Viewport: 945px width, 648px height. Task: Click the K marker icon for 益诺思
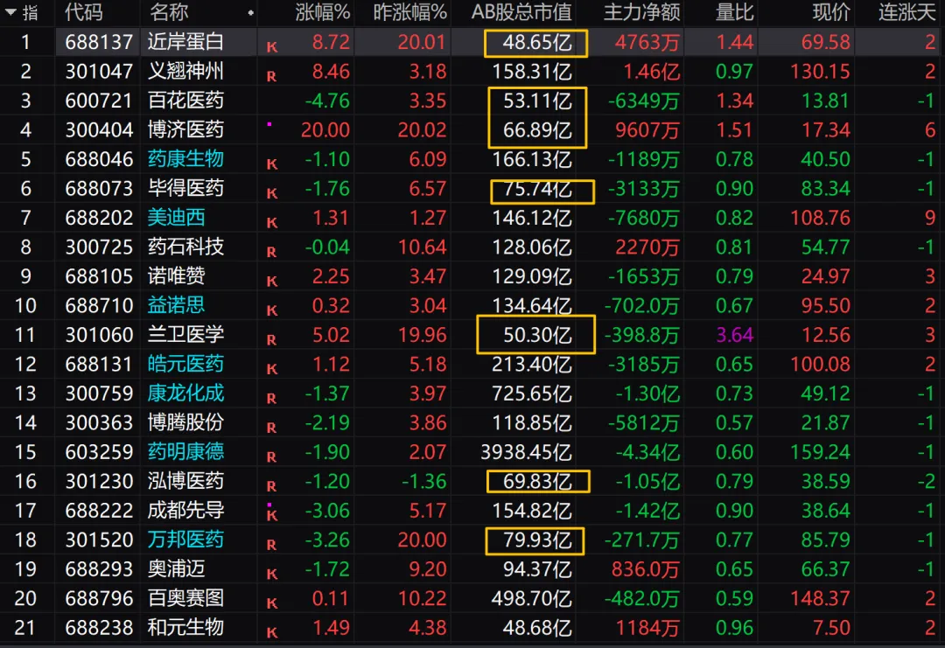pos(272,310)
